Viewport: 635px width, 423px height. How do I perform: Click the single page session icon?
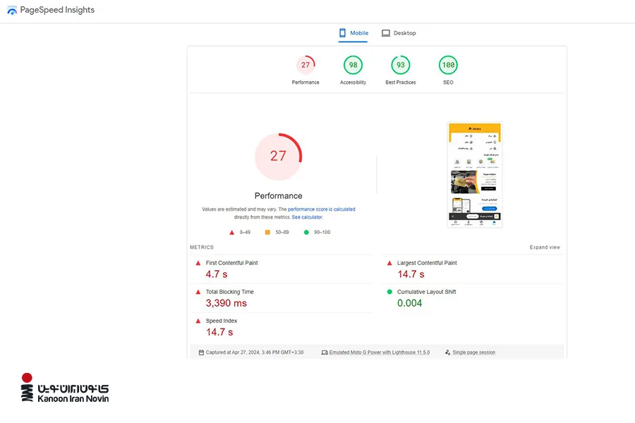tap(447, 352)
